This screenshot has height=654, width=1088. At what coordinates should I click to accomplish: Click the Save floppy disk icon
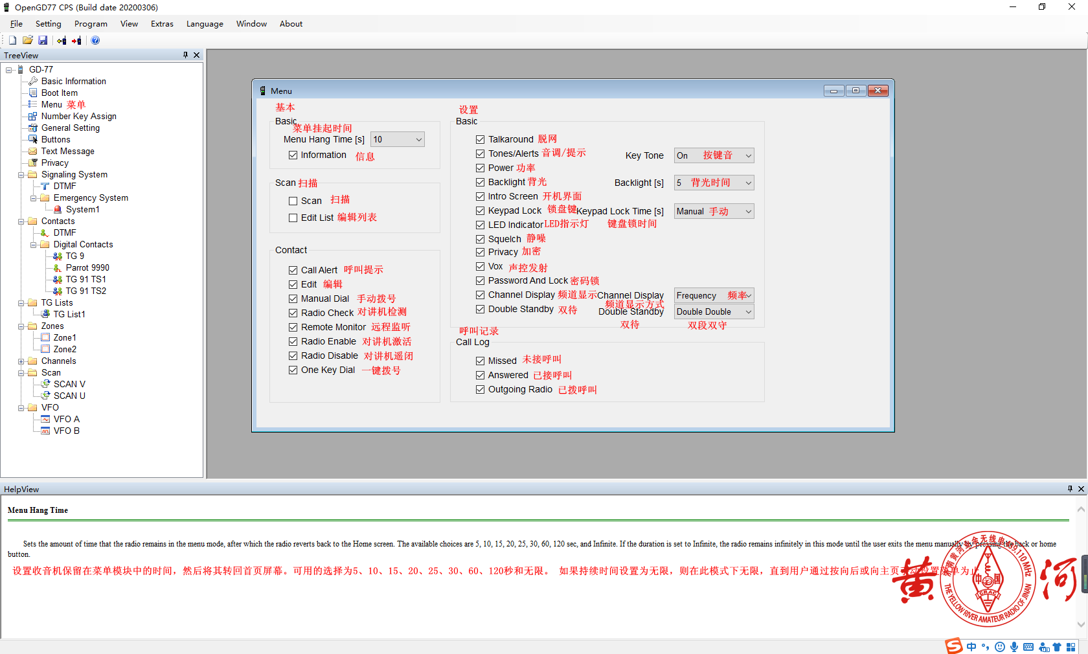tap(43, 40)
